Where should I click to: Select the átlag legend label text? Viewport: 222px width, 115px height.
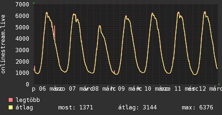click(x=24, y=108)
